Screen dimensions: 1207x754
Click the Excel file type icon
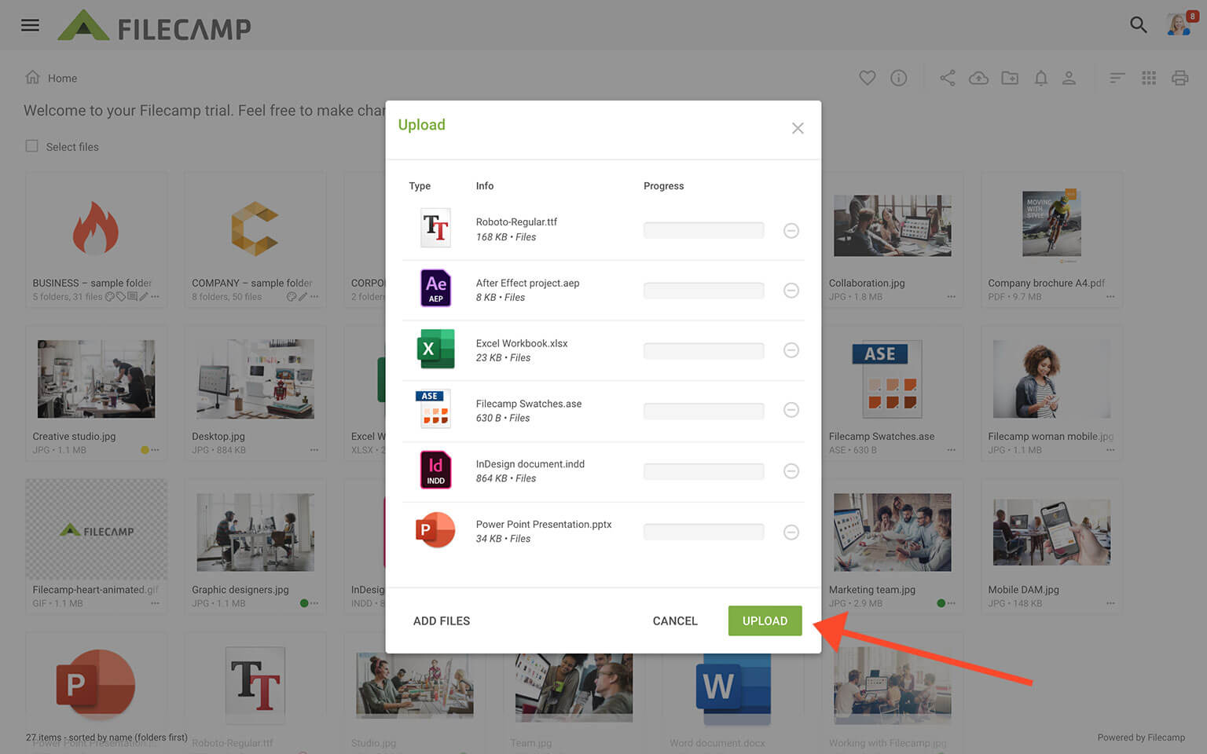(x=435, y=349)
